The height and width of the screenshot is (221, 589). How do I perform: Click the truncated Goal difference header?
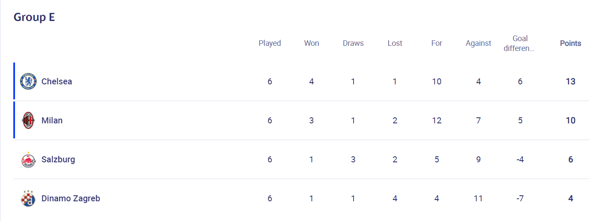(520, 43)
